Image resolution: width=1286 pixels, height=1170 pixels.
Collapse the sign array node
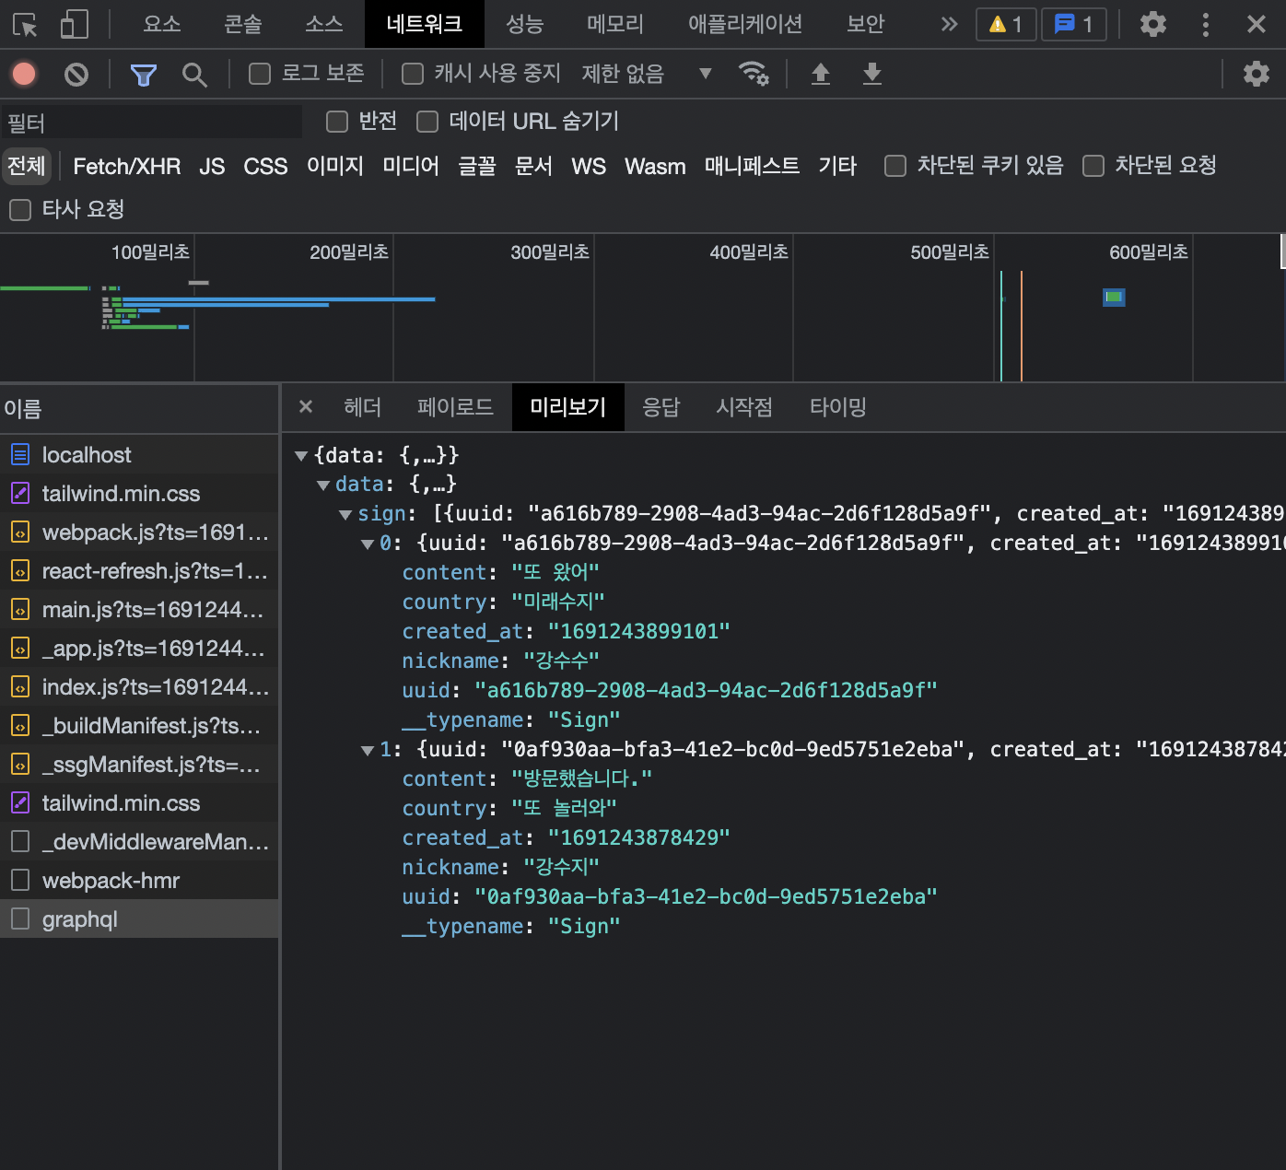(345, 514)
